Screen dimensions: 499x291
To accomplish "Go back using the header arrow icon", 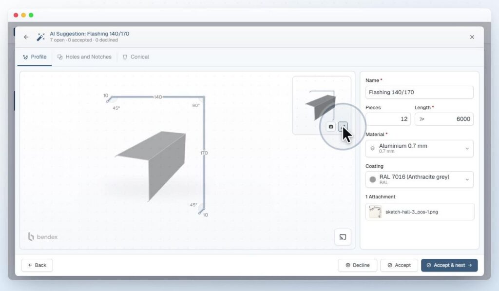I will pos(26,37).
